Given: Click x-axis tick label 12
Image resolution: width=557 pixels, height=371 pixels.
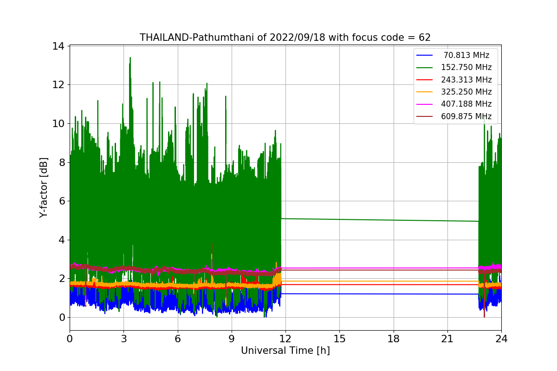Looking at the screenshot, I should pos(285,339).
